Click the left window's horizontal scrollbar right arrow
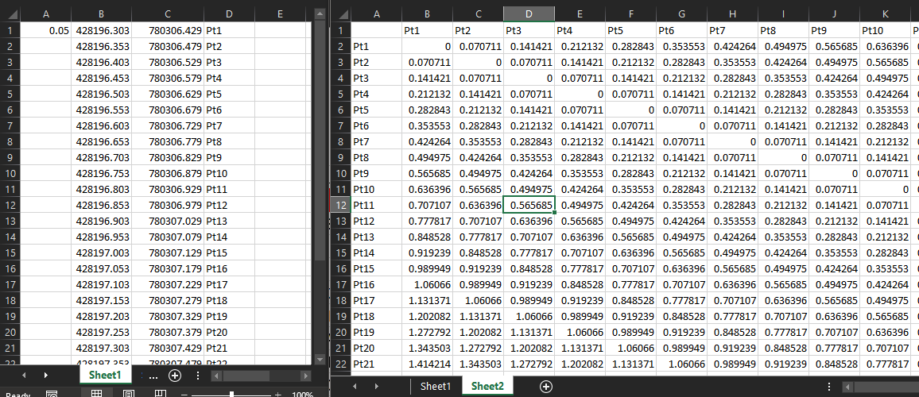 point(305,376)
